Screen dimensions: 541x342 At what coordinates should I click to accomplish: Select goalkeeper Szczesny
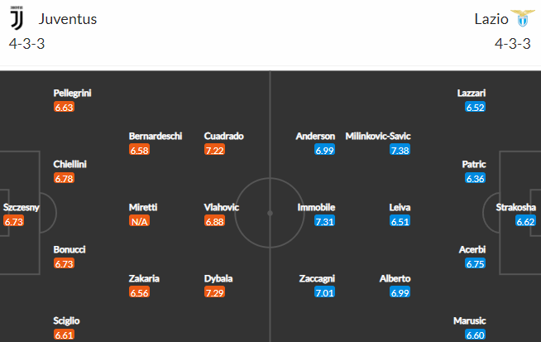pos(21,207)
